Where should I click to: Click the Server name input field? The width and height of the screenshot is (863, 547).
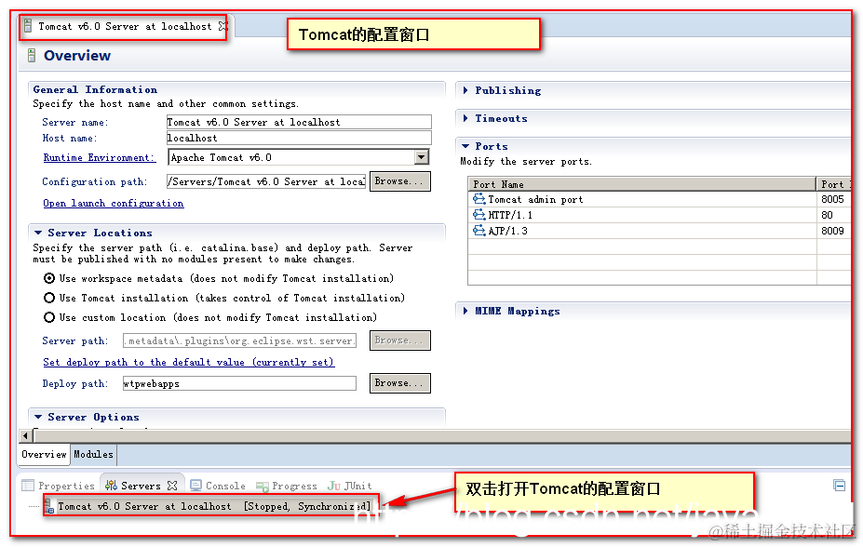click(x=299, y=122)
